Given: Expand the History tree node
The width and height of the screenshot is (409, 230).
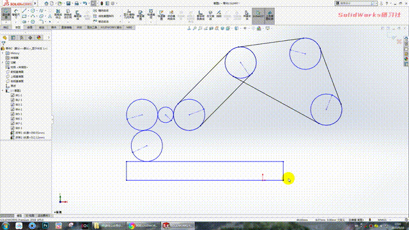Looking at the screenshot, I should (3, 53).
